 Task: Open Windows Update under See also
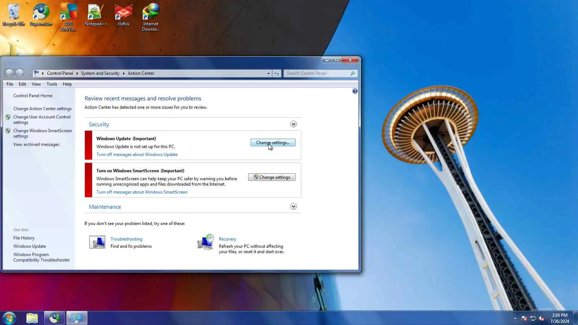tap(30, 246)
